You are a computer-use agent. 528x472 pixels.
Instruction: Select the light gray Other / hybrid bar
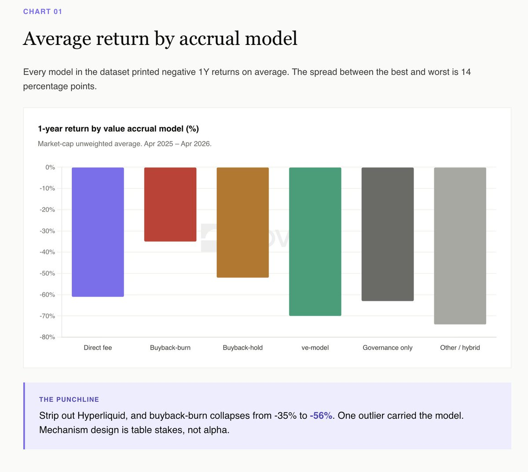[460, 246]
